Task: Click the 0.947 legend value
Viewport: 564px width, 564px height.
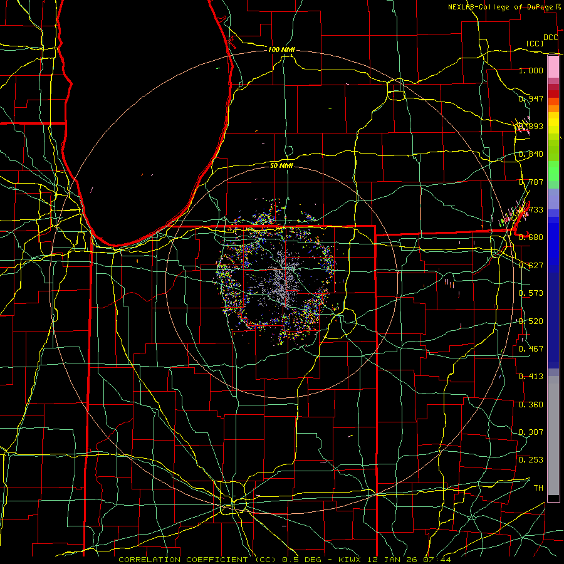Action: click(x=531, y=98)
